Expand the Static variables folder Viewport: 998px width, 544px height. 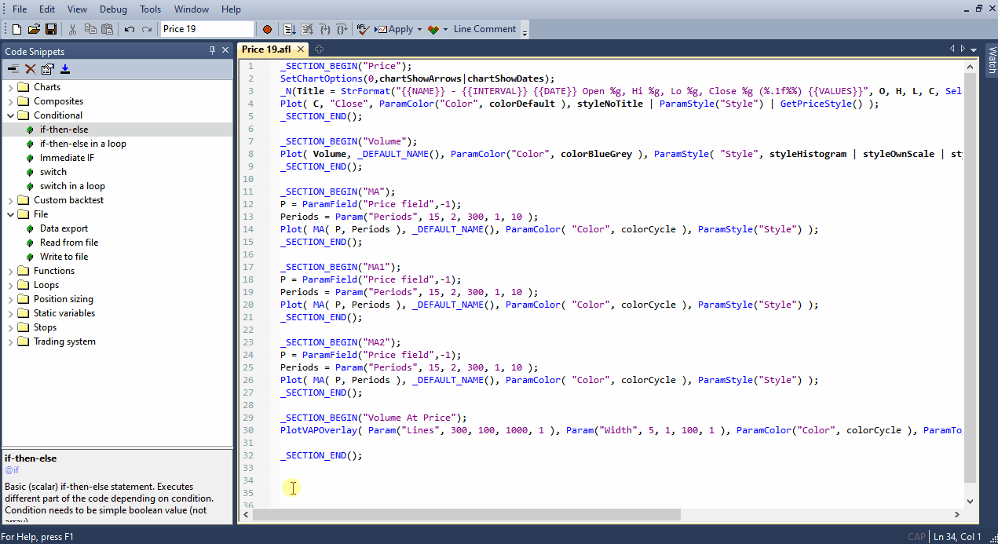[10, 313]
